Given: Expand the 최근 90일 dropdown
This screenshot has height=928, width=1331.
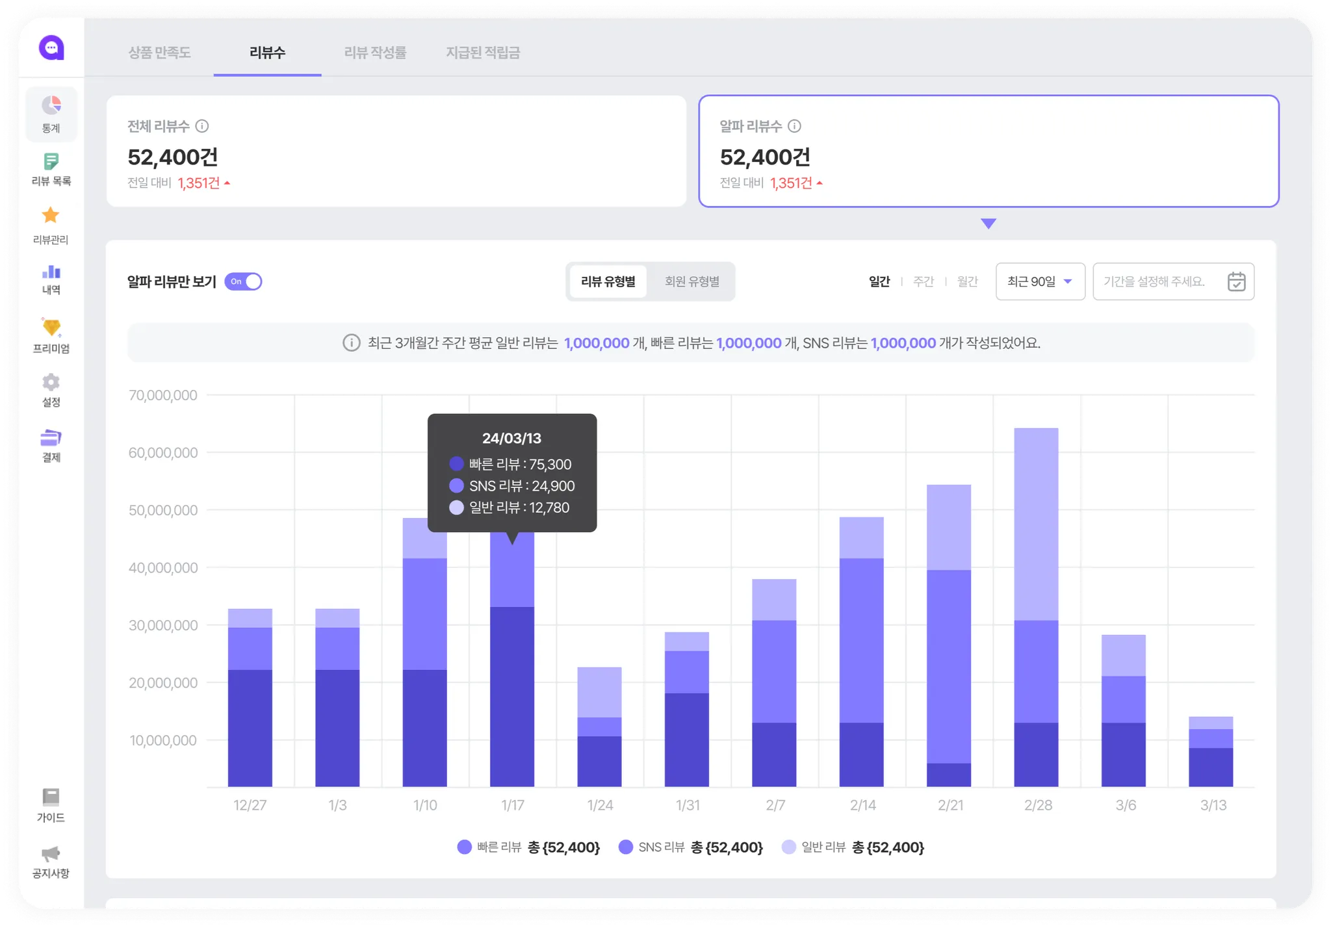Looking at the screenshot, I should [x=1040, y=281].
